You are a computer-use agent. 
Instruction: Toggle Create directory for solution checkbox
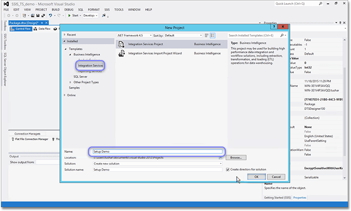point(228,169)
